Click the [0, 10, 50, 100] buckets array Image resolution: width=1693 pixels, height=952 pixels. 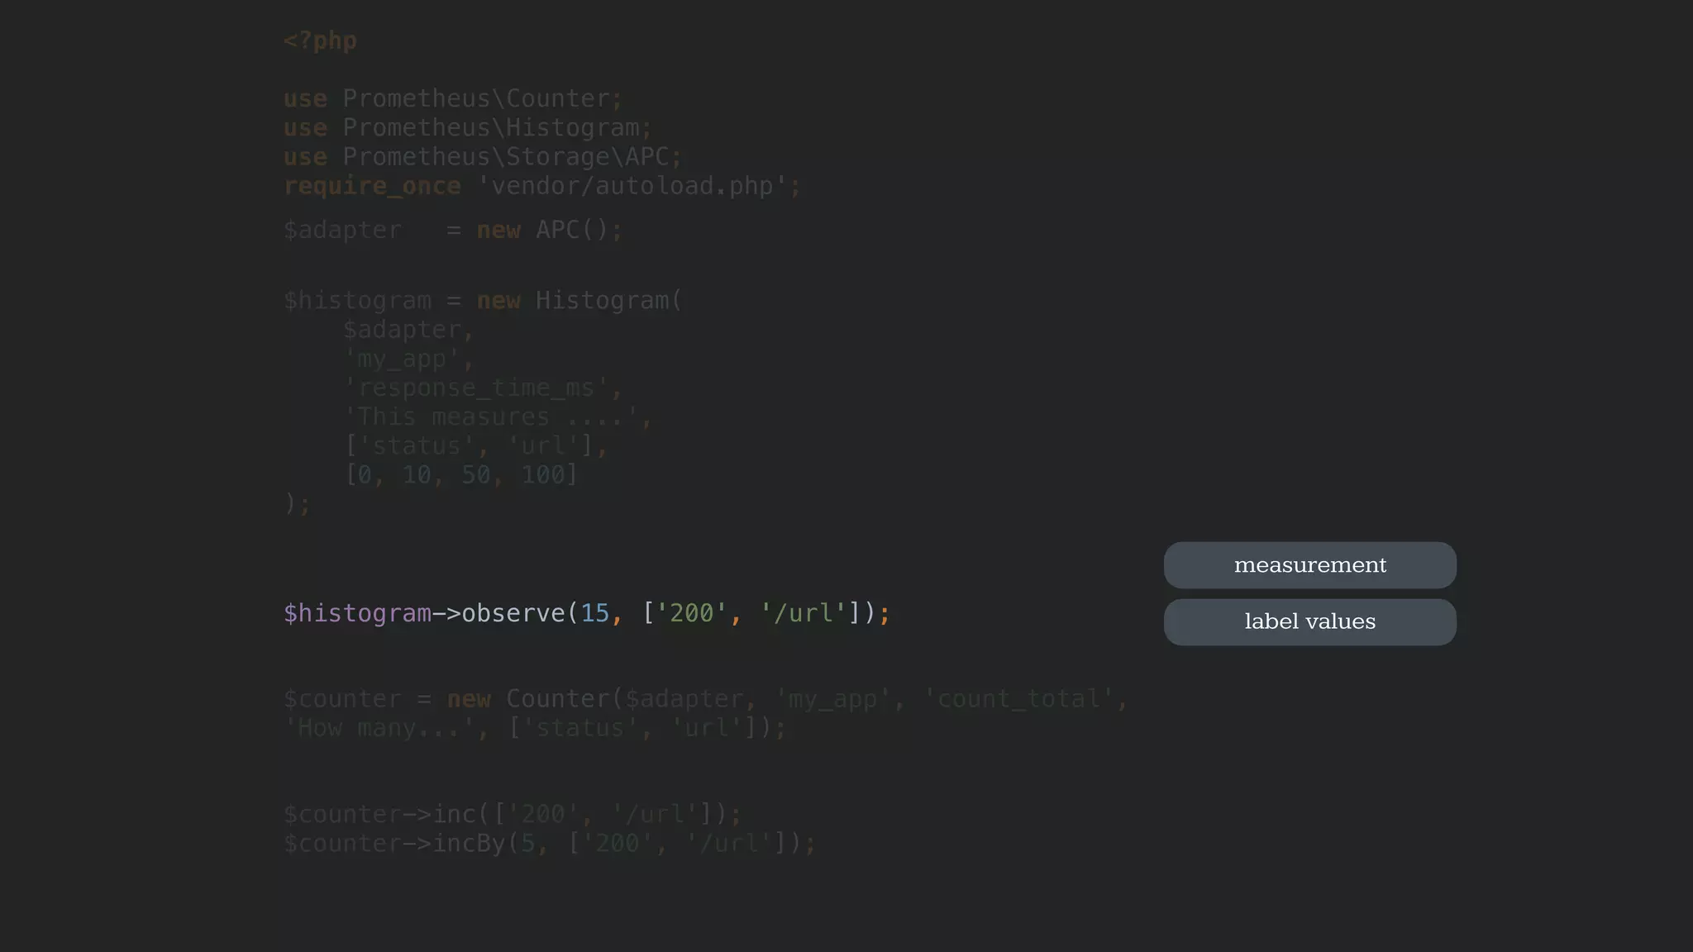pyautogui.click(x=460, y=475)
